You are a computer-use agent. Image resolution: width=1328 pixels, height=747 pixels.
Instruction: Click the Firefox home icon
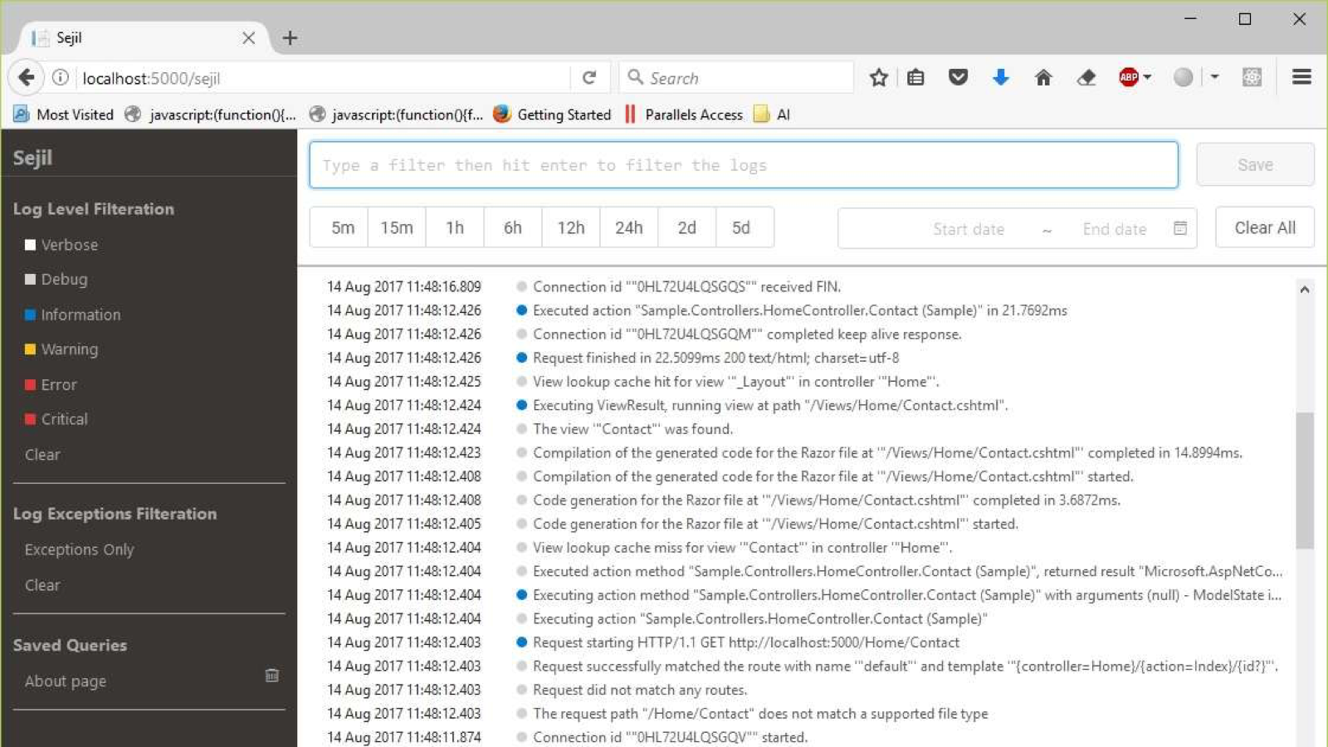(x=1043, y=76)
